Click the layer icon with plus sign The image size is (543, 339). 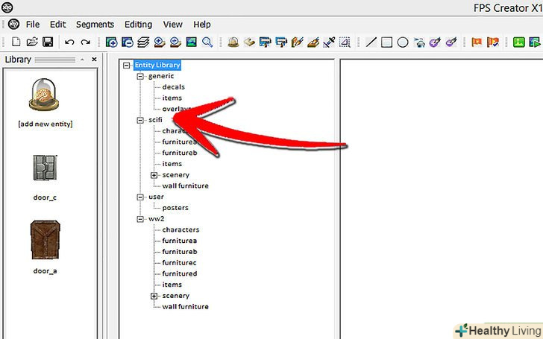tap(112, 42)
